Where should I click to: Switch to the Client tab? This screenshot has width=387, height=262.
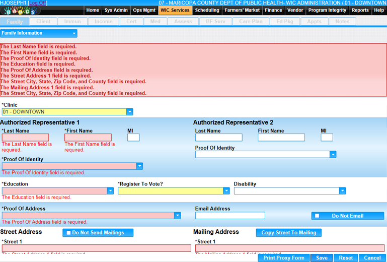[43, 22]
